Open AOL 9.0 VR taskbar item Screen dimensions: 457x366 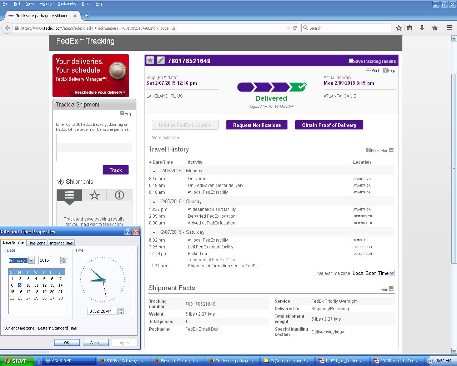(68, 361)
